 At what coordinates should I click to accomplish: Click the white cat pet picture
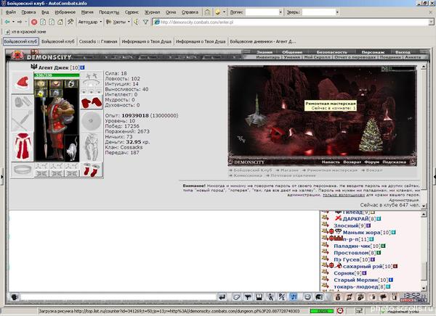pyautogui.click(x=72, y=149)
